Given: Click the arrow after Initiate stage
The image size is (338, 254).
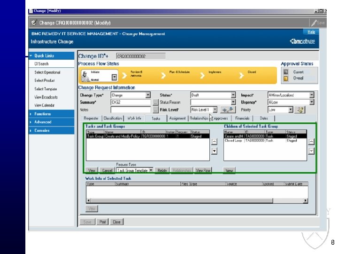Looking at the screenshot, I should coord(124,75).
